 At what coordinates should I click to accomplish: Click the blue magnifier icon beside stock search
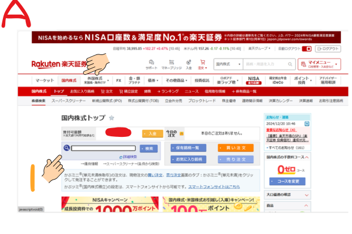point(67,148)
